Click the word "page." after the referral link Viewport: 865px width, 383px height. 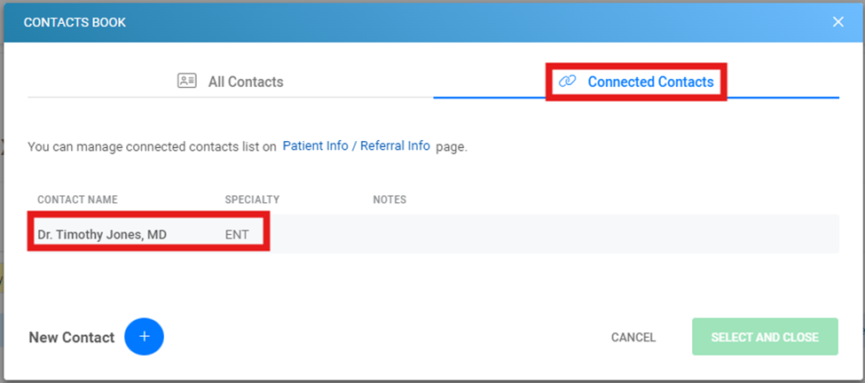[x=452, y=148]
